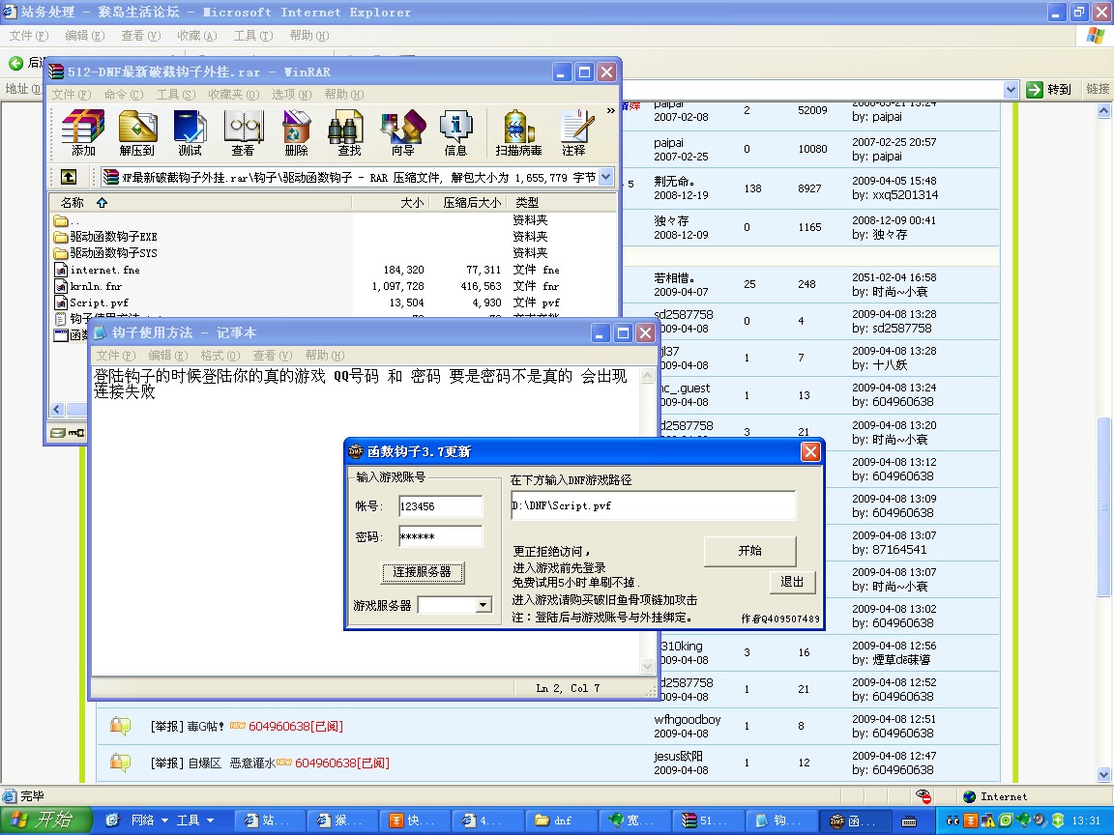The height and width of the screenshot is (835, 1114).
Task: Click the 退出 button in hook dialog
Action: tap(792, 582)
